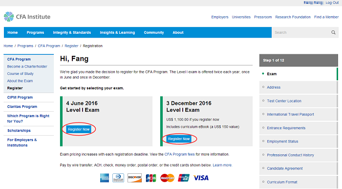
Task: Go to CFA Program in breadcrumb
Action: [49, 46]
